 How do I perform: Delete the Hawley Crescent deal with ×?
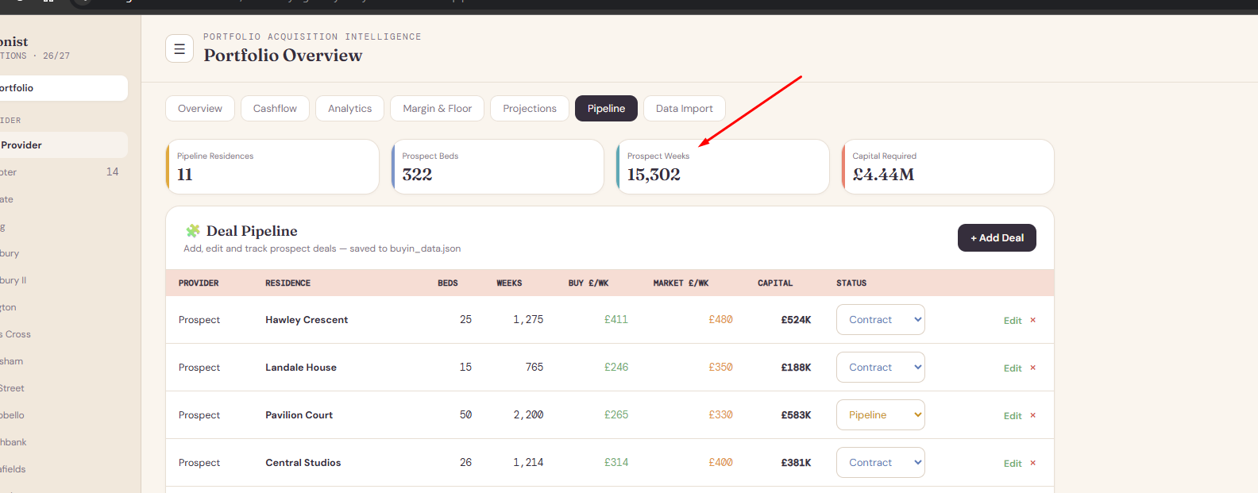coord(1033,320)
